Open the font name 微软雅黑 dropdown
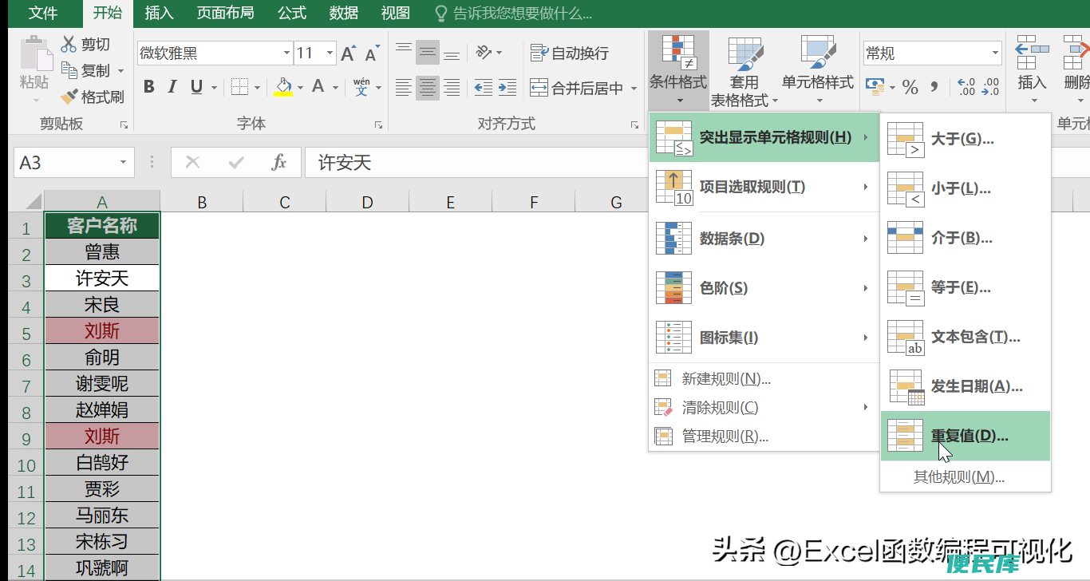Image resolution: width=1090 pixels, height=581 pixels. click(287, 53)
